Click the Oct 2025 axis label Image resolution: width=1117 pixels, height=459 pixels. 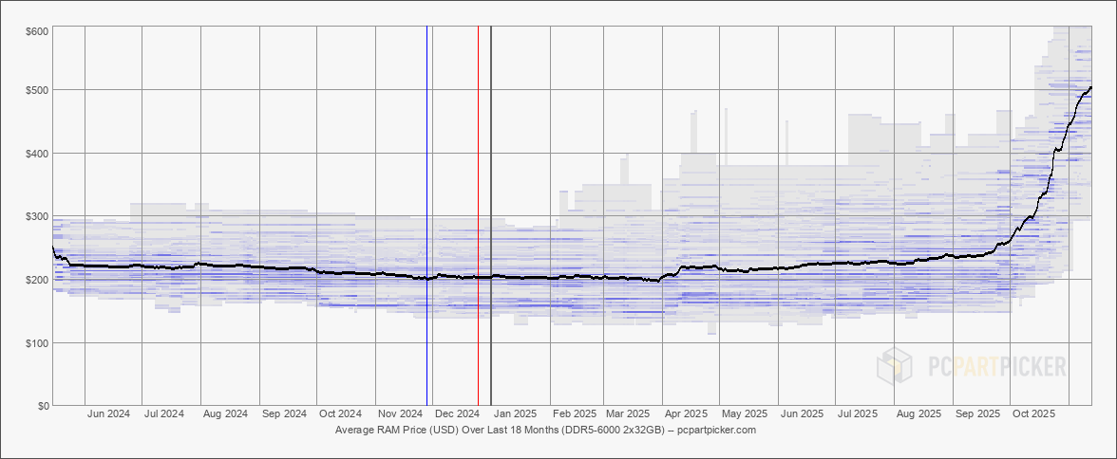point(1033,413)
